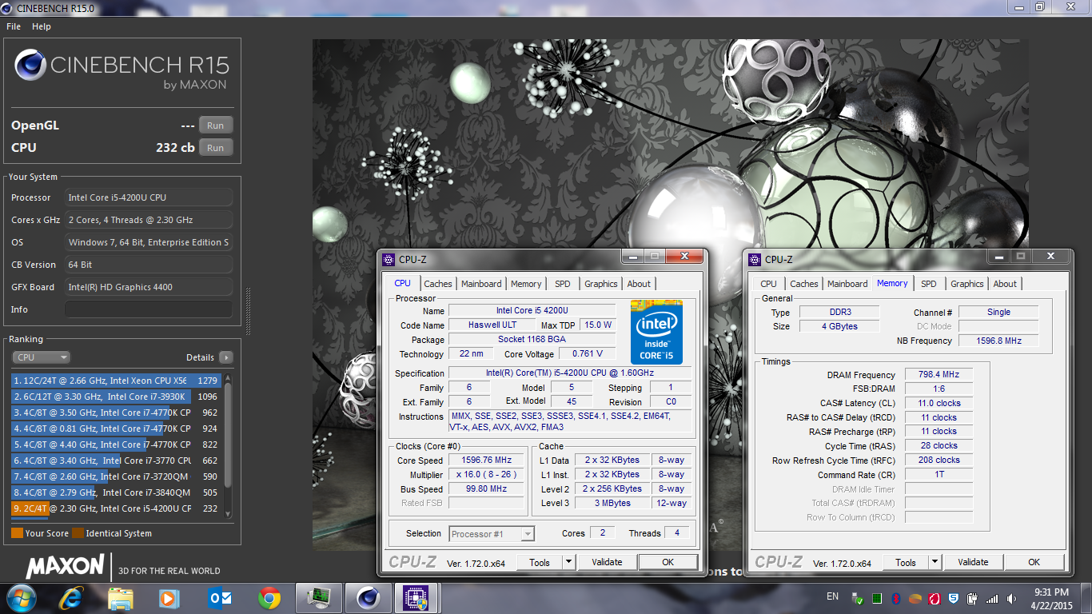Click the blue shield S tray icon
The height and width of the screenshot is (614, 1092).
[954, 599]
